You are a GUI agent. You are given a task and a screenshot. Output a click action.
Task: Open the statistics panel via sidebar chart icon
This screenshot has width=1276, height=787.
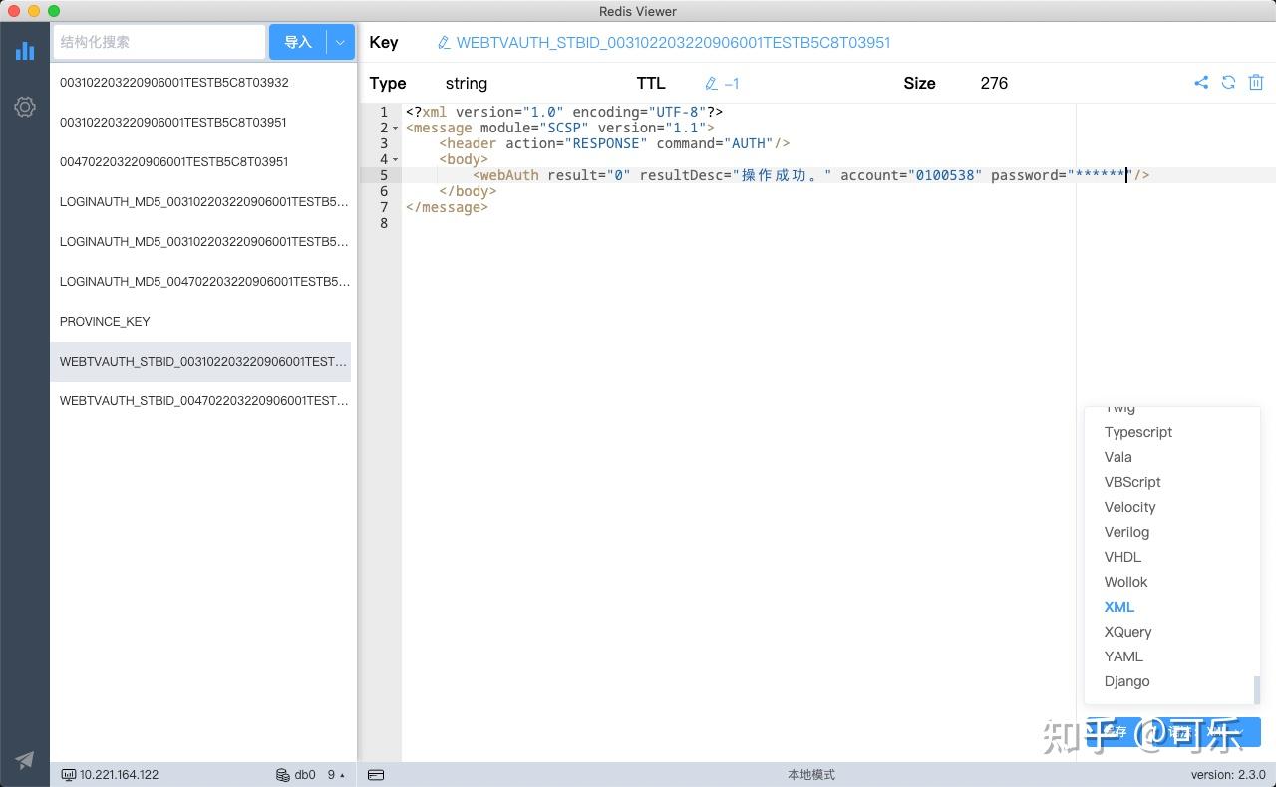[24, 51]
